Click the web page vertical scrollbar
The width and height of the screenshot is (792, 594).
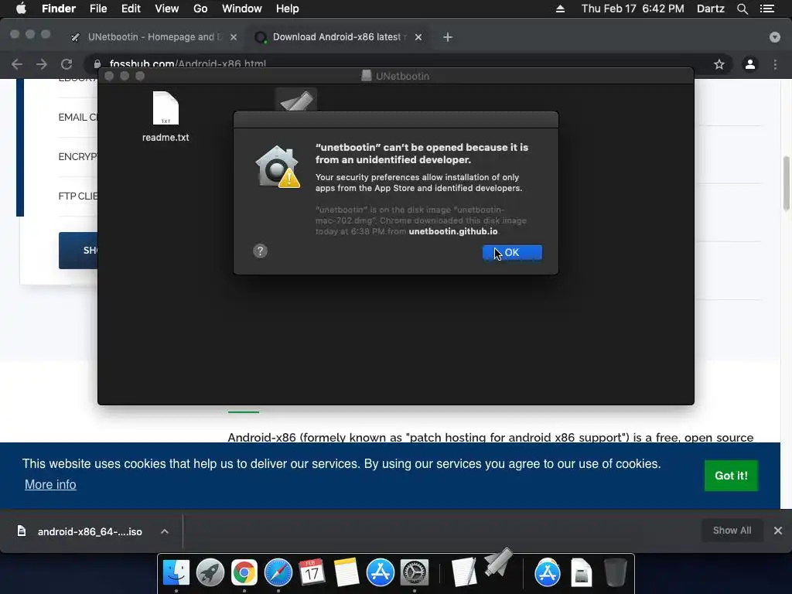click(x=786, y=183)
